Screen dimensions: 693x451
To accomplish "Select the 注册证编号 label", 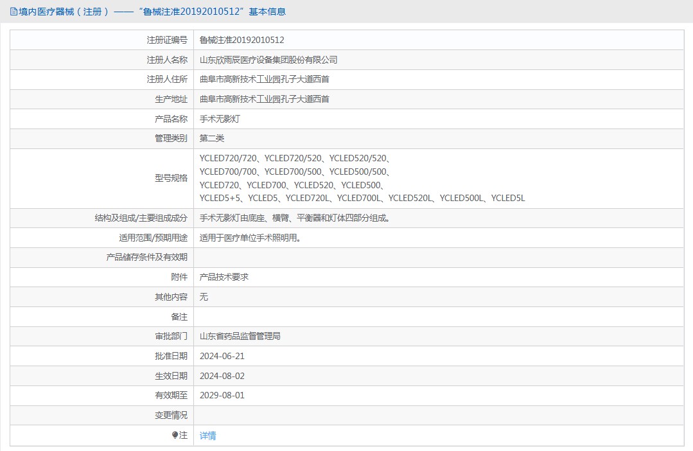I will [x=167, y=40].
